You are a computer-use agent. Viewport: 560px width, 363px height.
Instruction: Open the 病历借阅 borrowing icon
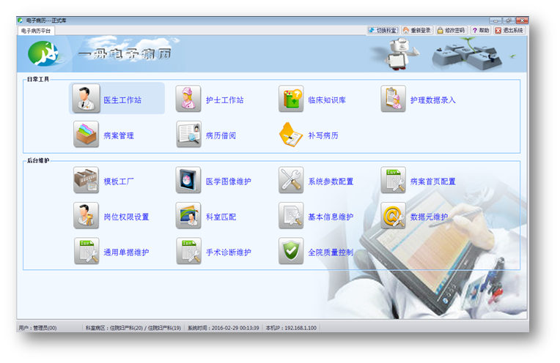point(188,135)
